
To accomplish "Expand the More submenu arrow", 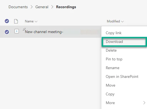I will coord(144,103).
